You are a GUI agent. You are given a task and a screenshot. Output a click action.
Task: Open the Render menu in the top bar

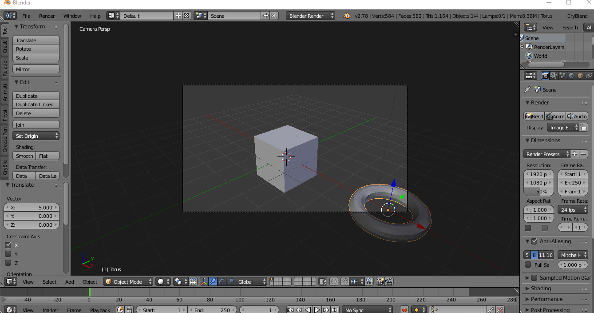tap(47, 16)
